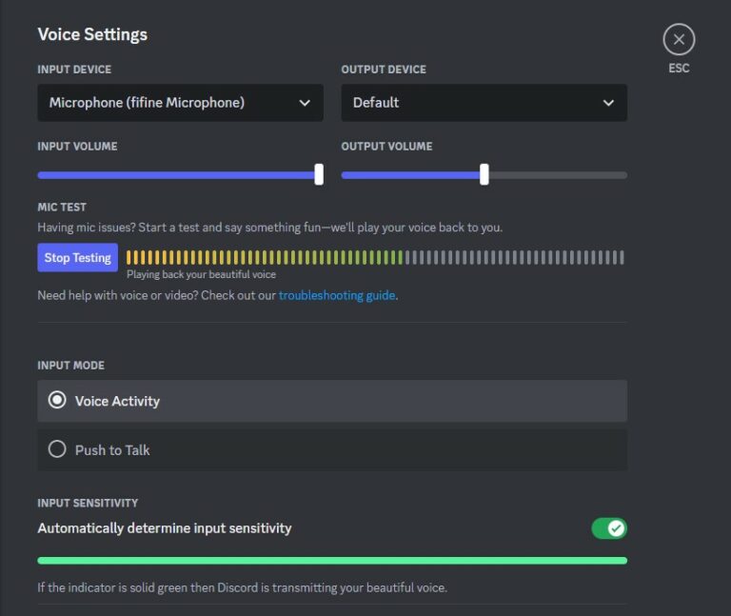This screenshot has height=616, width=731.
Task: Close Voice Settings with the X icon
Action: tap(679, 39)
